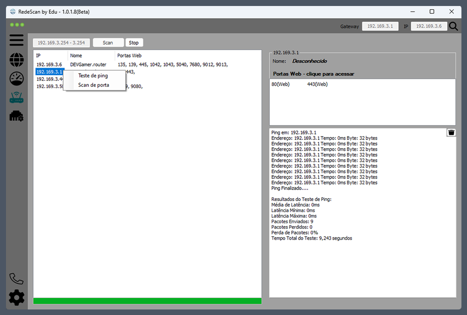The width and height of the screenshot is (467, 315).
Task: Open the hamburger menu in the sidebar
Action: (17, 40)
